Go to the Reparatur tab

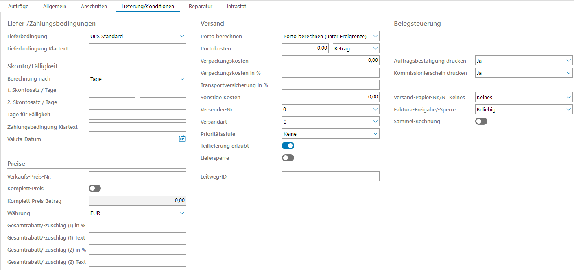(x=201, y=7)
